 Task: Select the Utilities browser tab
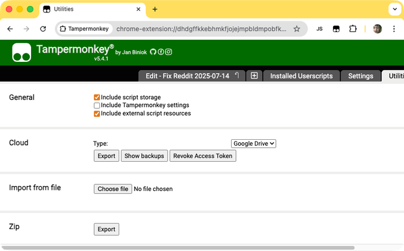[x=93, y=10]
